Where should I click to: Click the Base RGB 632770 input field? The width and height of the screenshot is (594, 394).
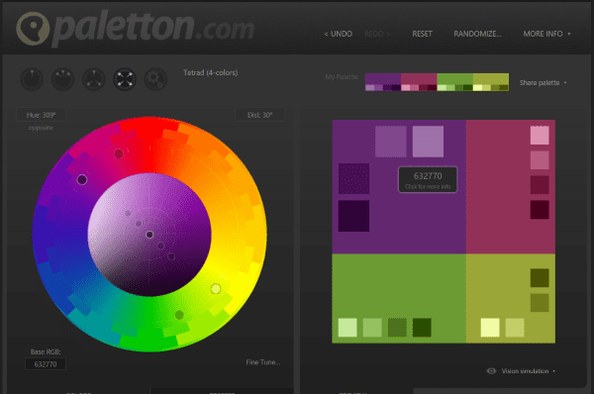(x=46, y=364)
